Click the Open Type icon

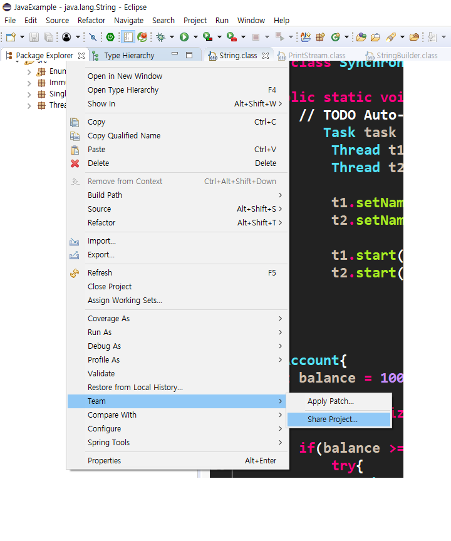[x=361, y=37]
